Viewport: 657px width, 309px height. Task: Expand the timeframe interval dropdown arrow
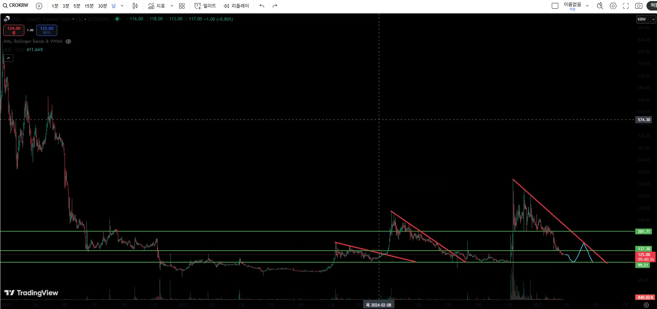(122, 6)
